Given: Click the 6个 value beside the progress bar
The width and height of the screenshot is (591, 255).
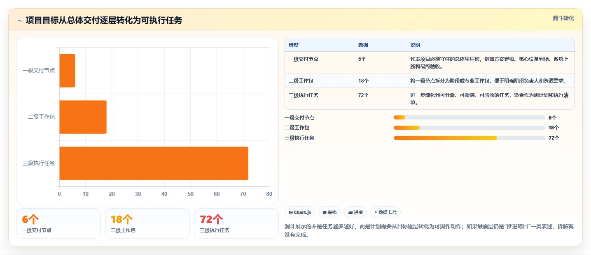Looking at the screenshot, I should click(x=552, y=118).
